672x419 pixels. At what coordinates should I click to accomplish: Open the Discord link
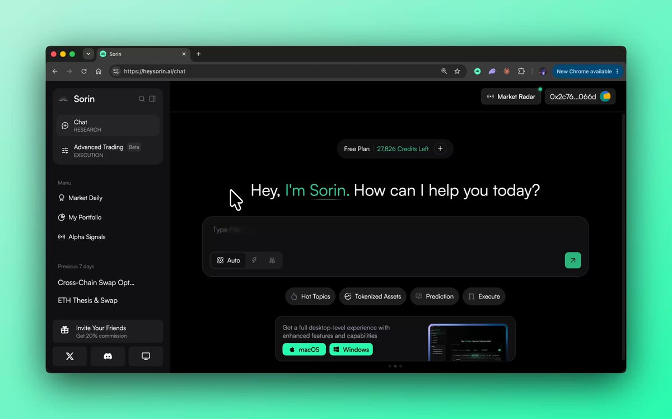point(108,356)
